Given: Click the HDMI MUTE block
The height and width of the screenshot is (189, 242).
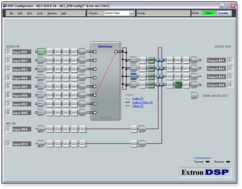Looking at the screenshot, I should pyautogui.click(x=195, y=96).
